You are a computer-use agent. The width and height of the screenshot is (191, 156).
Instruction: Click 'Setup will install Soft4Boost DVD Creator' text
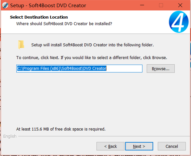[93, 45]
